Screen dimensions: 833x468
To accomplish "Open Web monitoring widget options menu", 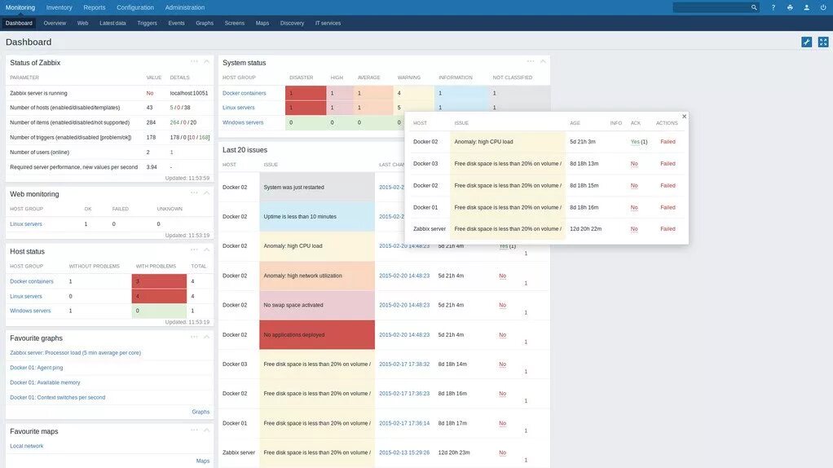I will point(194,193).
